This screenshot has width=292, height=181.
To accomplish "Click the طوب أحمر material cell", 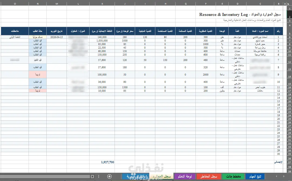I will 260,87.
